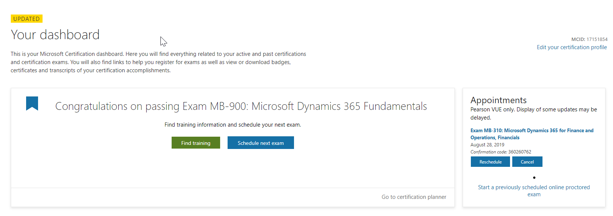Viewport: 613px width, 216px height.
Task: Go to certification planner
Action: pos(414,197)
